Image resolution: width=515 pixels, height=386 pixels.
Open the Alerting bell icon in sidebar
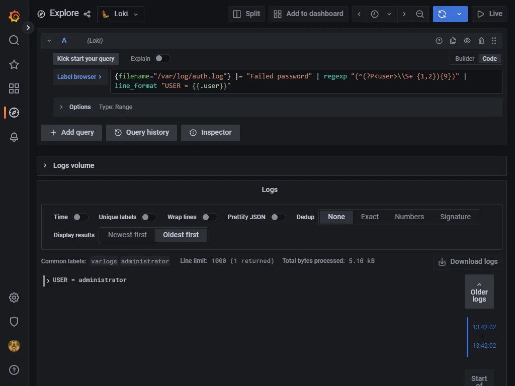(14, 137)
